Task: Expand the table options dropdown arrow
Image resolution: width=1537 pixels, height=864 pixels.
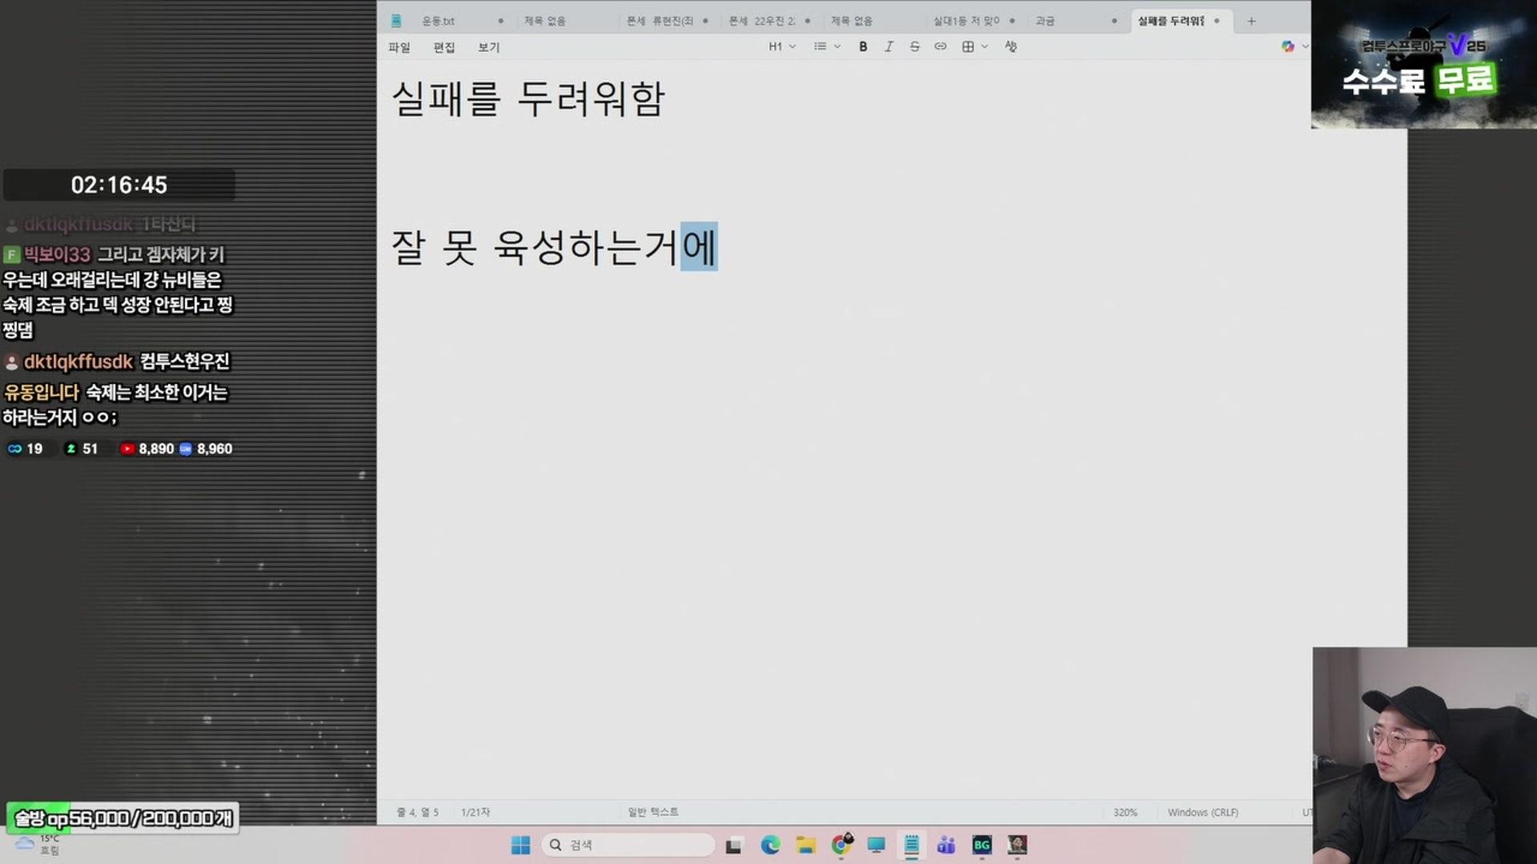Action: click(983, 46)
